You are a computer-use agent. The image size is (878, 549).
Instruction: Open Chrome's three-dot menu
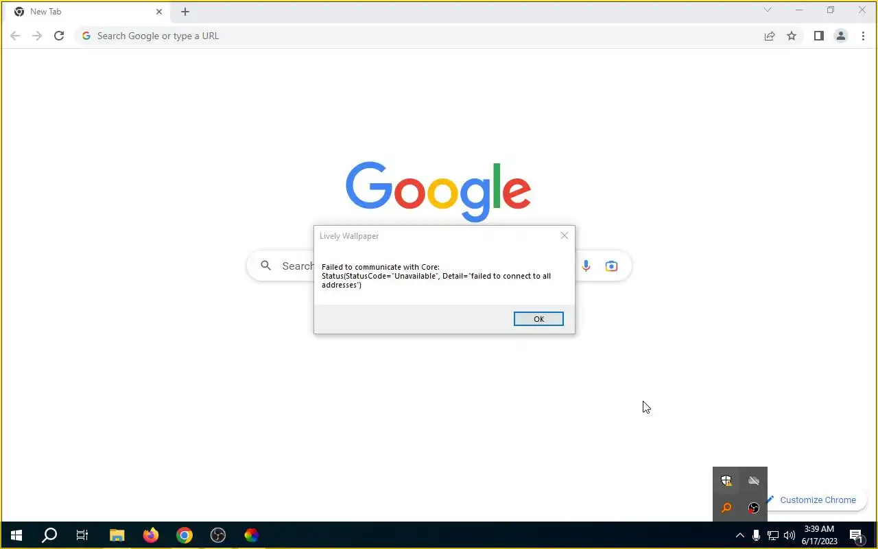point(863,36)
